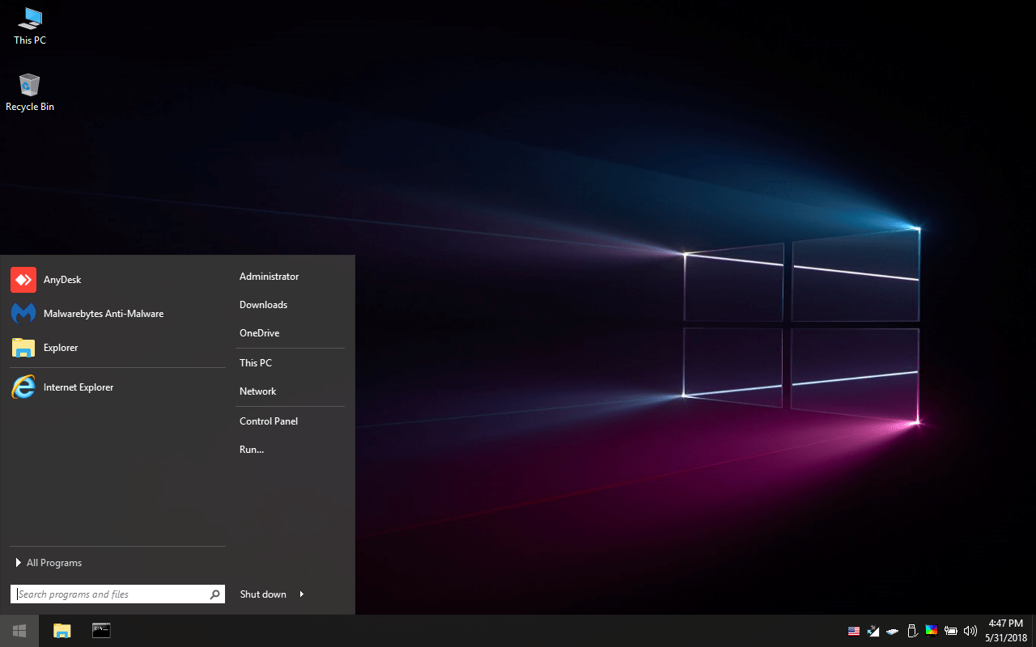Viewport: 1036px width, 647px height.
Task: Click the Shut down button
Action: pos(263,594)
